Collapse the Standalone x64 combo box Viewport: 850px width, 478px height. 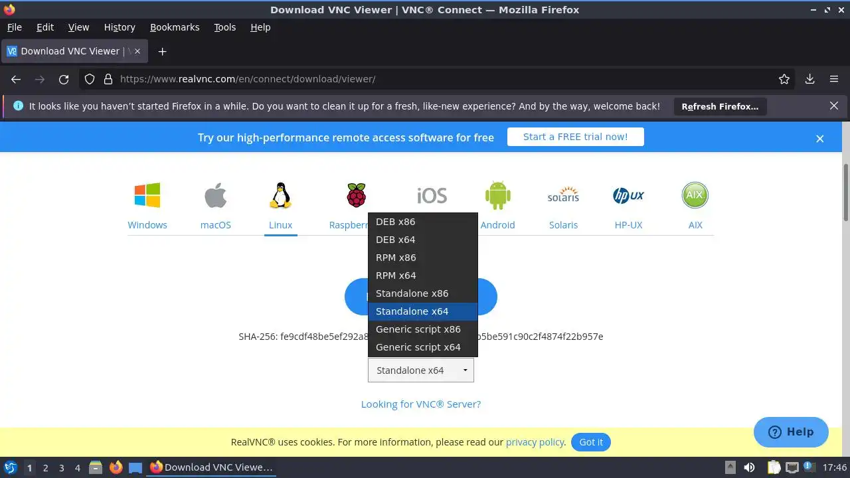[421, 370]
